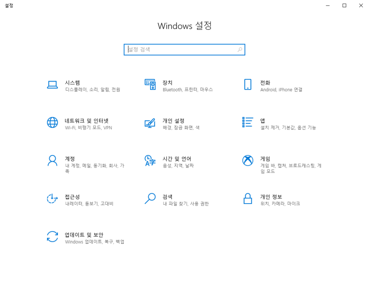Click description 설치 제거, 기본값, 옵션 기능
Viewport: 369px width, 288px height.
click(x=288, y=128)
